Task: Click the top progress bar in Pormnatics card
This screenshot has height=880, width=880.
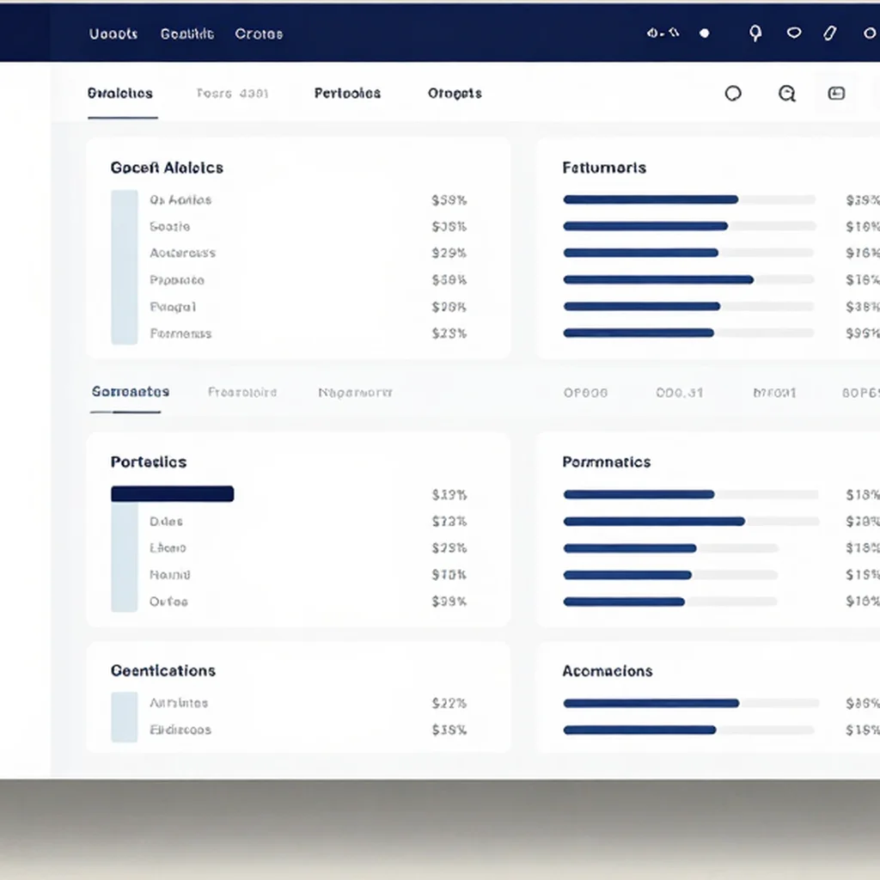Action: pyautogui.click(x=691, y=494)
